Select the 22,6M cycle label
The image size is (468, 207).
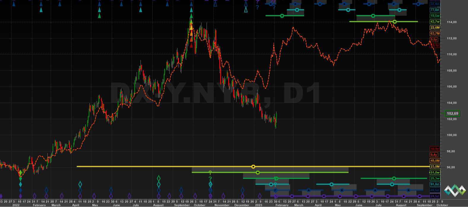(x=435, y=28)
